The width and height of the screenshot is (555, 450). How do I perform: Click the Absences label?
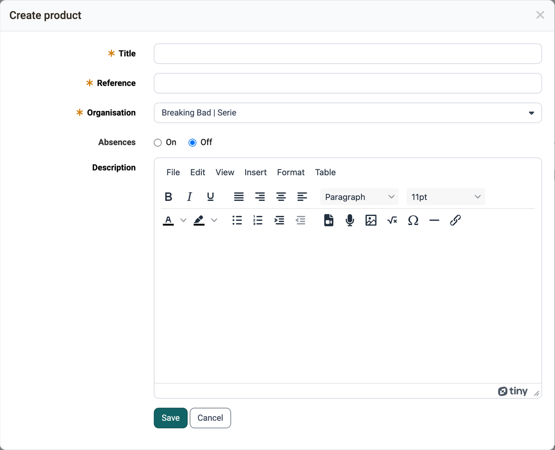tap(117, 142)
